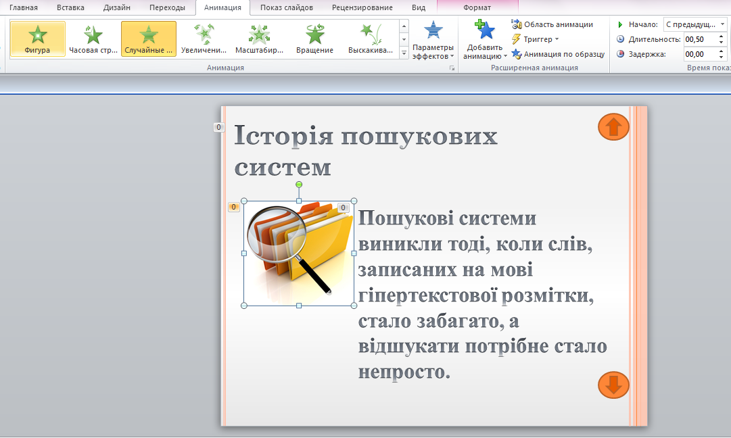Apply the Увеличение animation effect
This screenshot has width=731, height=438.
[x=204, y=39]
